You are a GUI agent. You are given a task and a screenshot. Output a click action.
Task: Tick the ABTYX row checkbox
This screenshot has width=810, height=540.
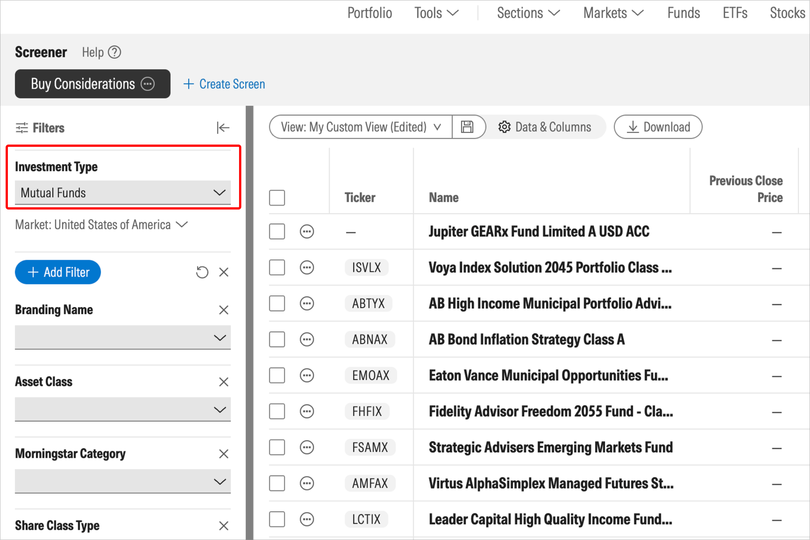pos(277,303)
